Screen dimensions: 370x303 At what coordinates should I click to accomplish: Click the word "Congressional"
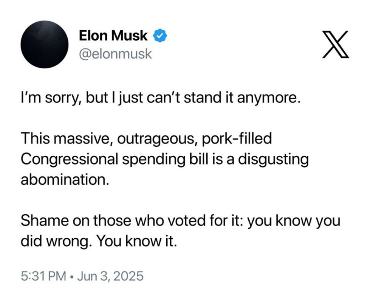tap(69, 159)
